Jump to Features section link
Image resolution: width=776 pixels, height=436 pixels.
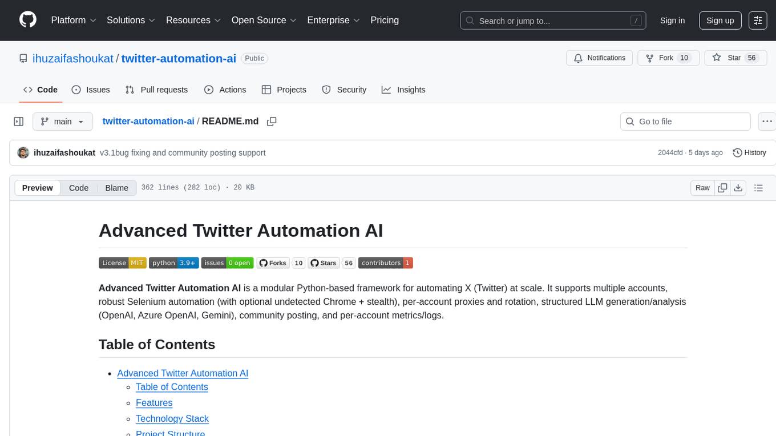click(154, 403)
